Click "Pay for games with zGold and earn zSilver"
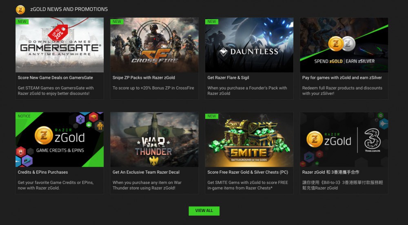Screen dimensions: 408x225 coord(342,78)
